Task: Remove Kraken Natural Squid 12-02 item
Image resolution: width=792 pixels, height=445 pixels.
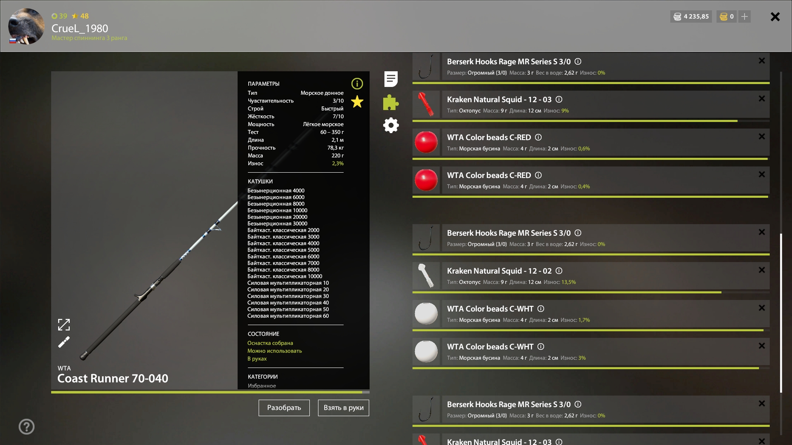Action: 761,270
